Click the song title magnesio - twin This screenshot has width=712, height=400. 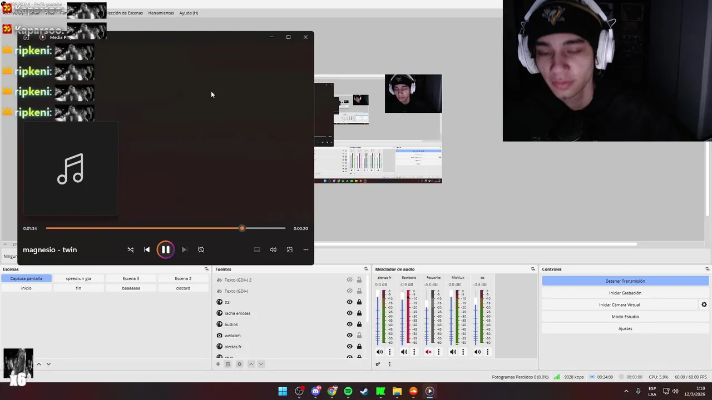pos(50,250)
